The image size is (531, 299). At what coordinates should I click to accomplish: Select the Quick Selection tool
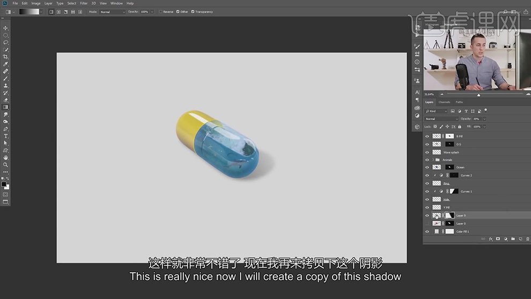pos(5,50)
